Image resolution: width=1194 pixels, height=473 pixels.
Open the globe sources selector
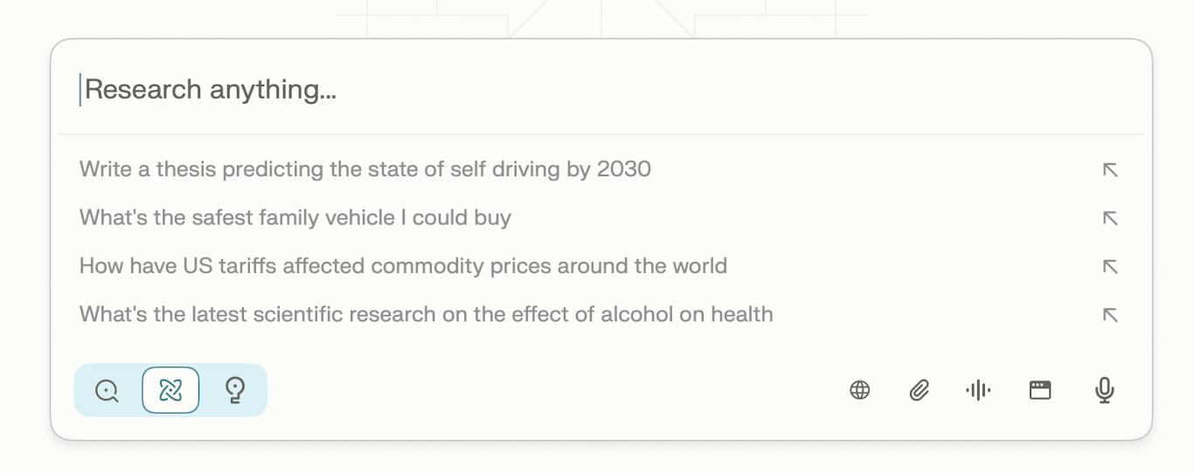pos(860,390)
